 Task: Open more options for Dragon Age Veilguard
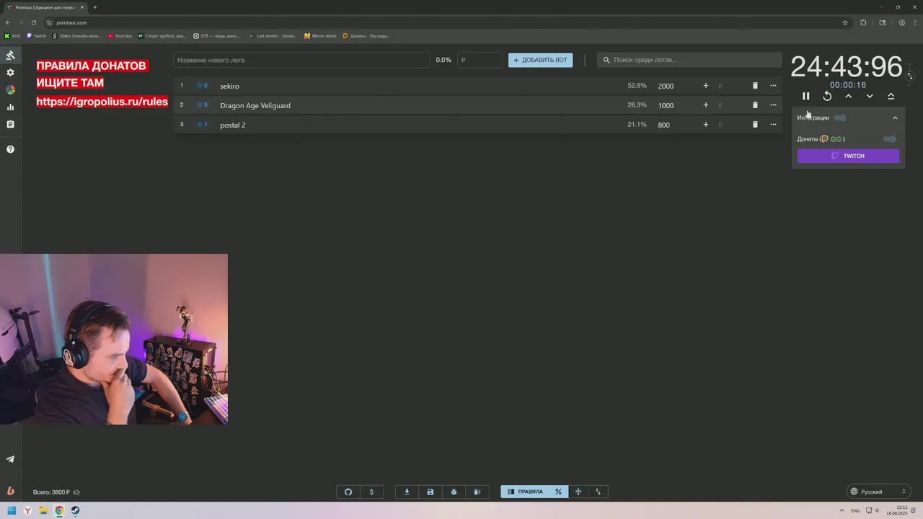point(773,105)
